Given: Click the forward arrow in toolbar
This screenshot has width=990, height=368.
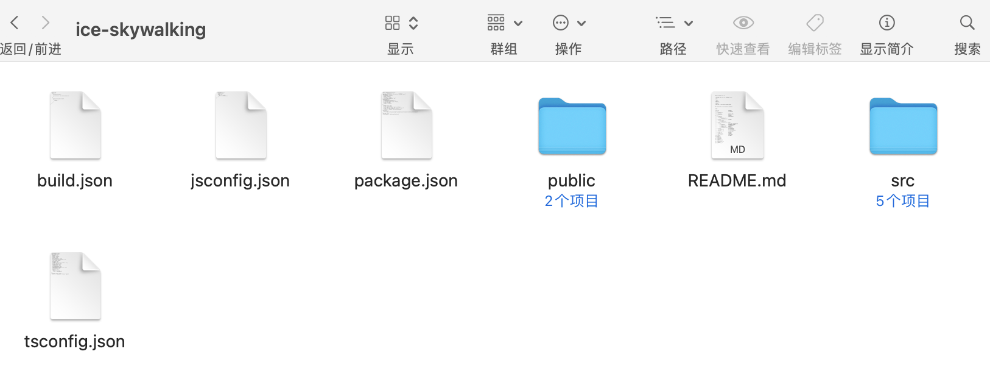Looking at the screenshot, I should tap(45, 23).
